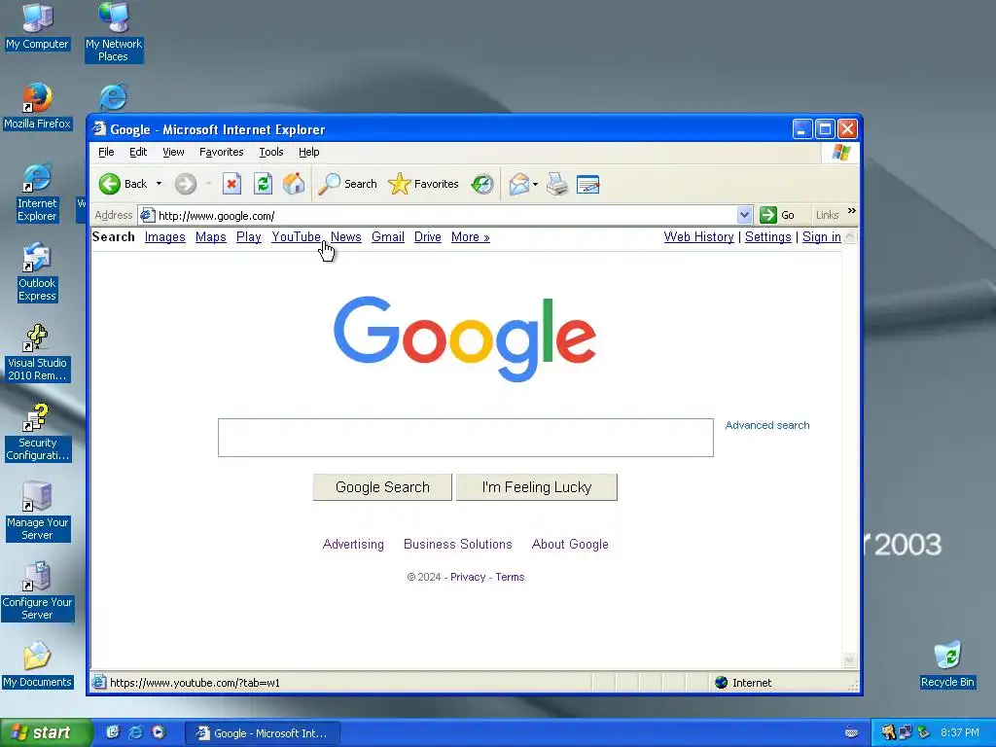Select the Security Configuration desktop shortcut

click(38, 433)
